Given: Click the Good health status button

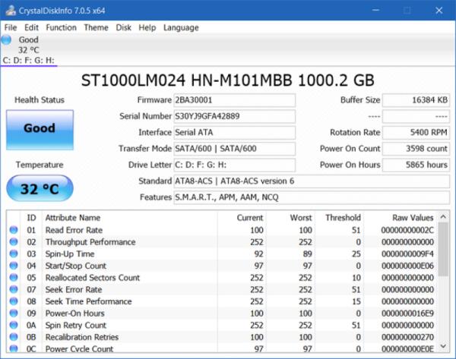Looking at the screenshot, I should (x=40, y=129).
